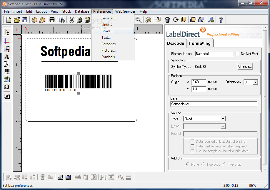Open the Layout menu
This screenshot has height=190, width=270.
point(41,11)
